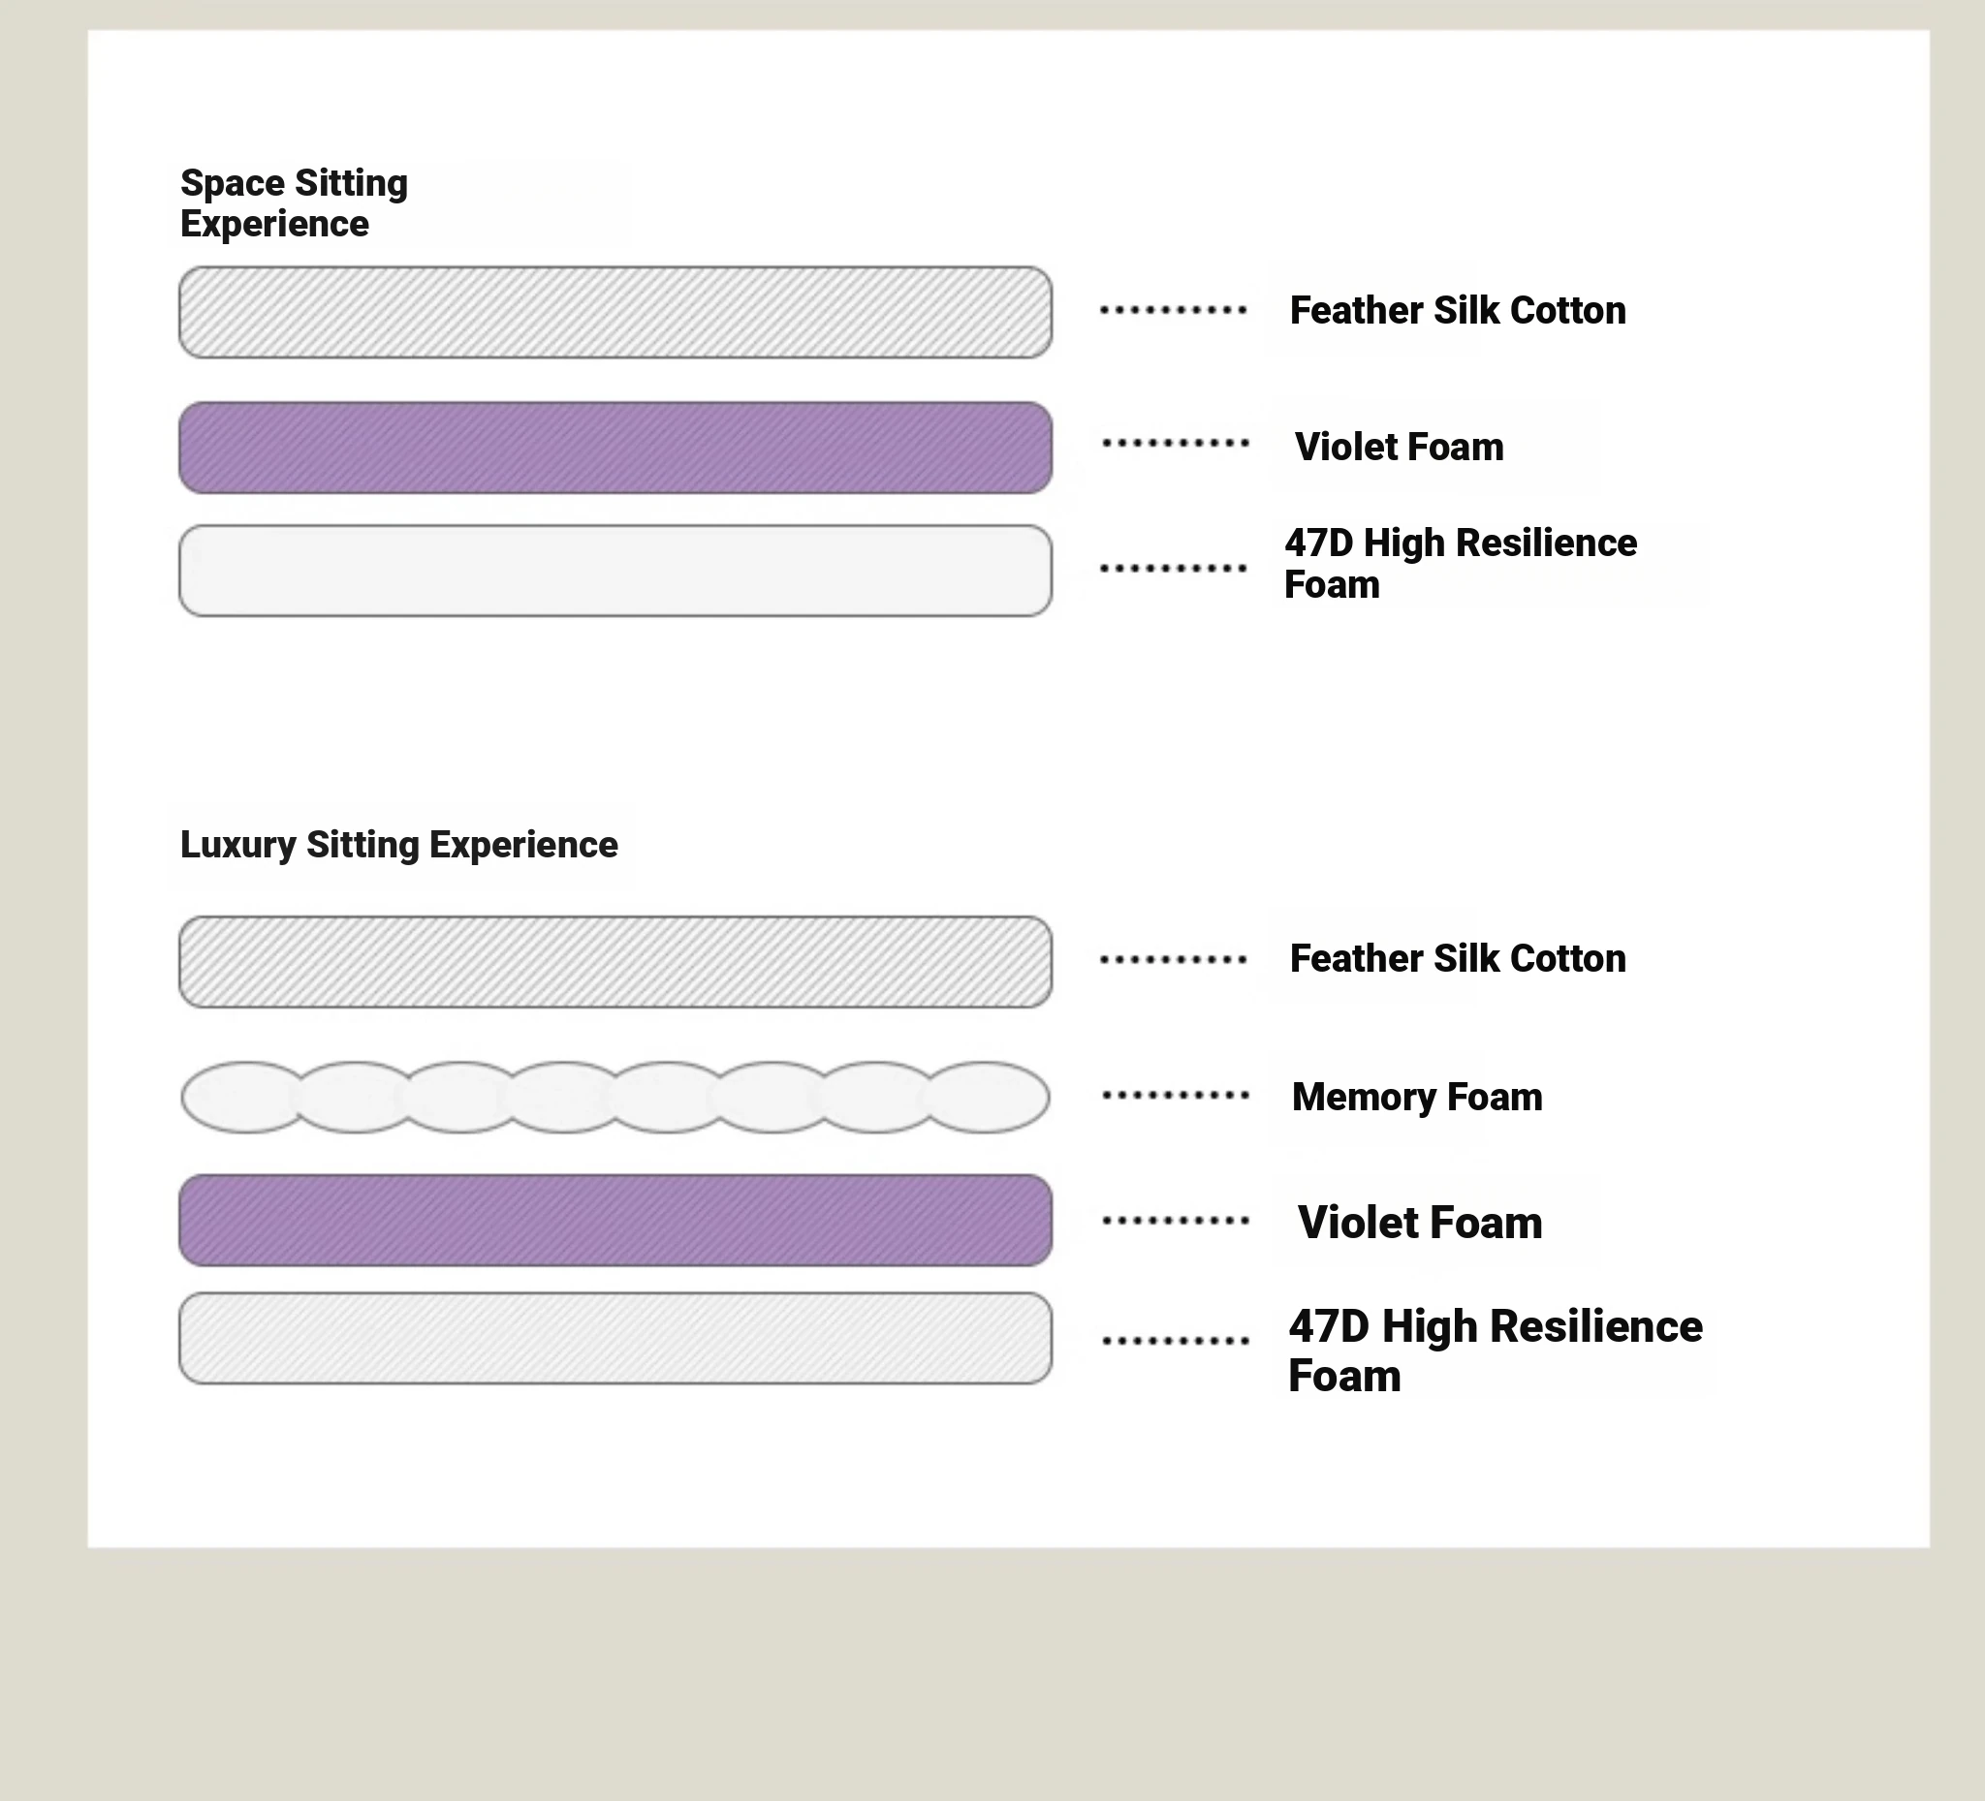Select the bubbly Memory Foam layer shape
The height and width of the screenshot is (1801, 1985).
click(x=615, y=1097)
